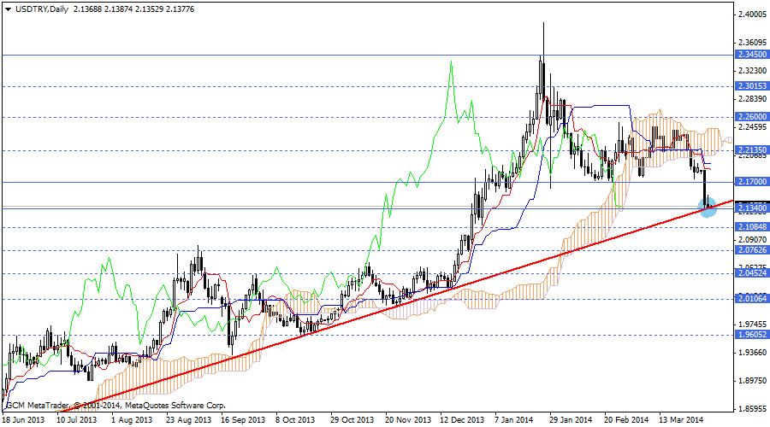Viewport: 770px width, 427px height.
Task: Click the tallest candlestick wick peak near 2.39
Action: click(543, 24)
